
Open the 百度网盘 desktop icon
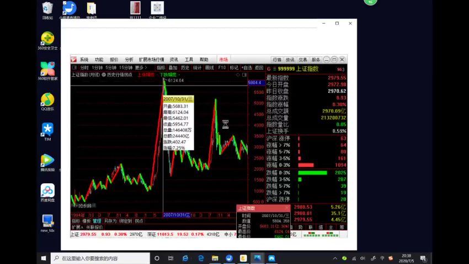tap(47, 191)
